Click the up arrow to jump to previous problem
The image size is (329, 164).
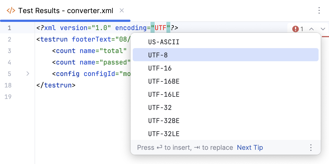coord(311,28)
